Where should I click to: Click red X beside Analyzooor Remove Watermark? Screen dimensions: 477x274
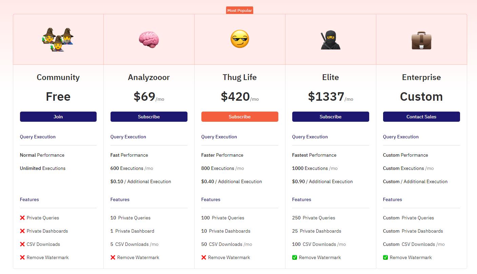[x=113, y=257]
